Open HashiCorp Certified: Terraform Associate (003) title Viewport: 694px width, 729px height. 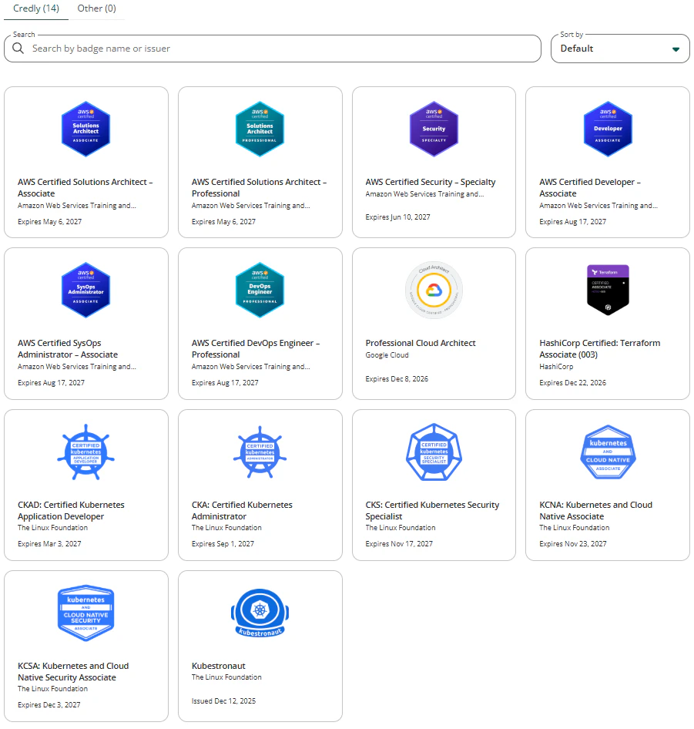tap(599, 348)
